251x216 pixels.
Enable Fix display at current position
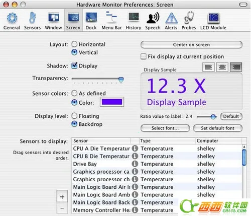point(144,56)
